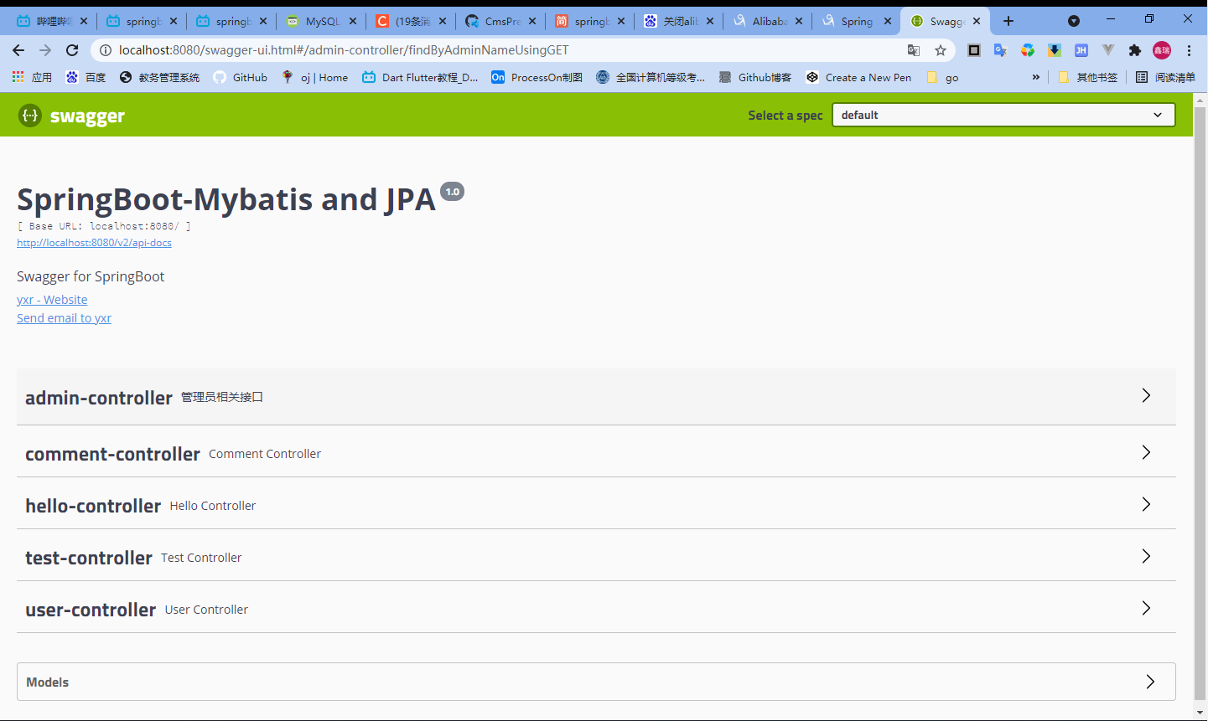Screen dimensions: 1208x721
Task: Open the 全国计算机等级考 bookmark
Action: pyautogui.click(x=651, y=77)
